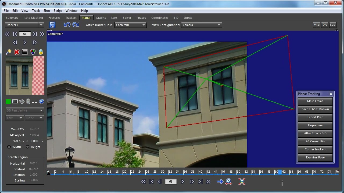Click the mouse-shaped icon below preview
This screenshot has height=193, width=344.
pyautogui.click(x=28, y=101)
